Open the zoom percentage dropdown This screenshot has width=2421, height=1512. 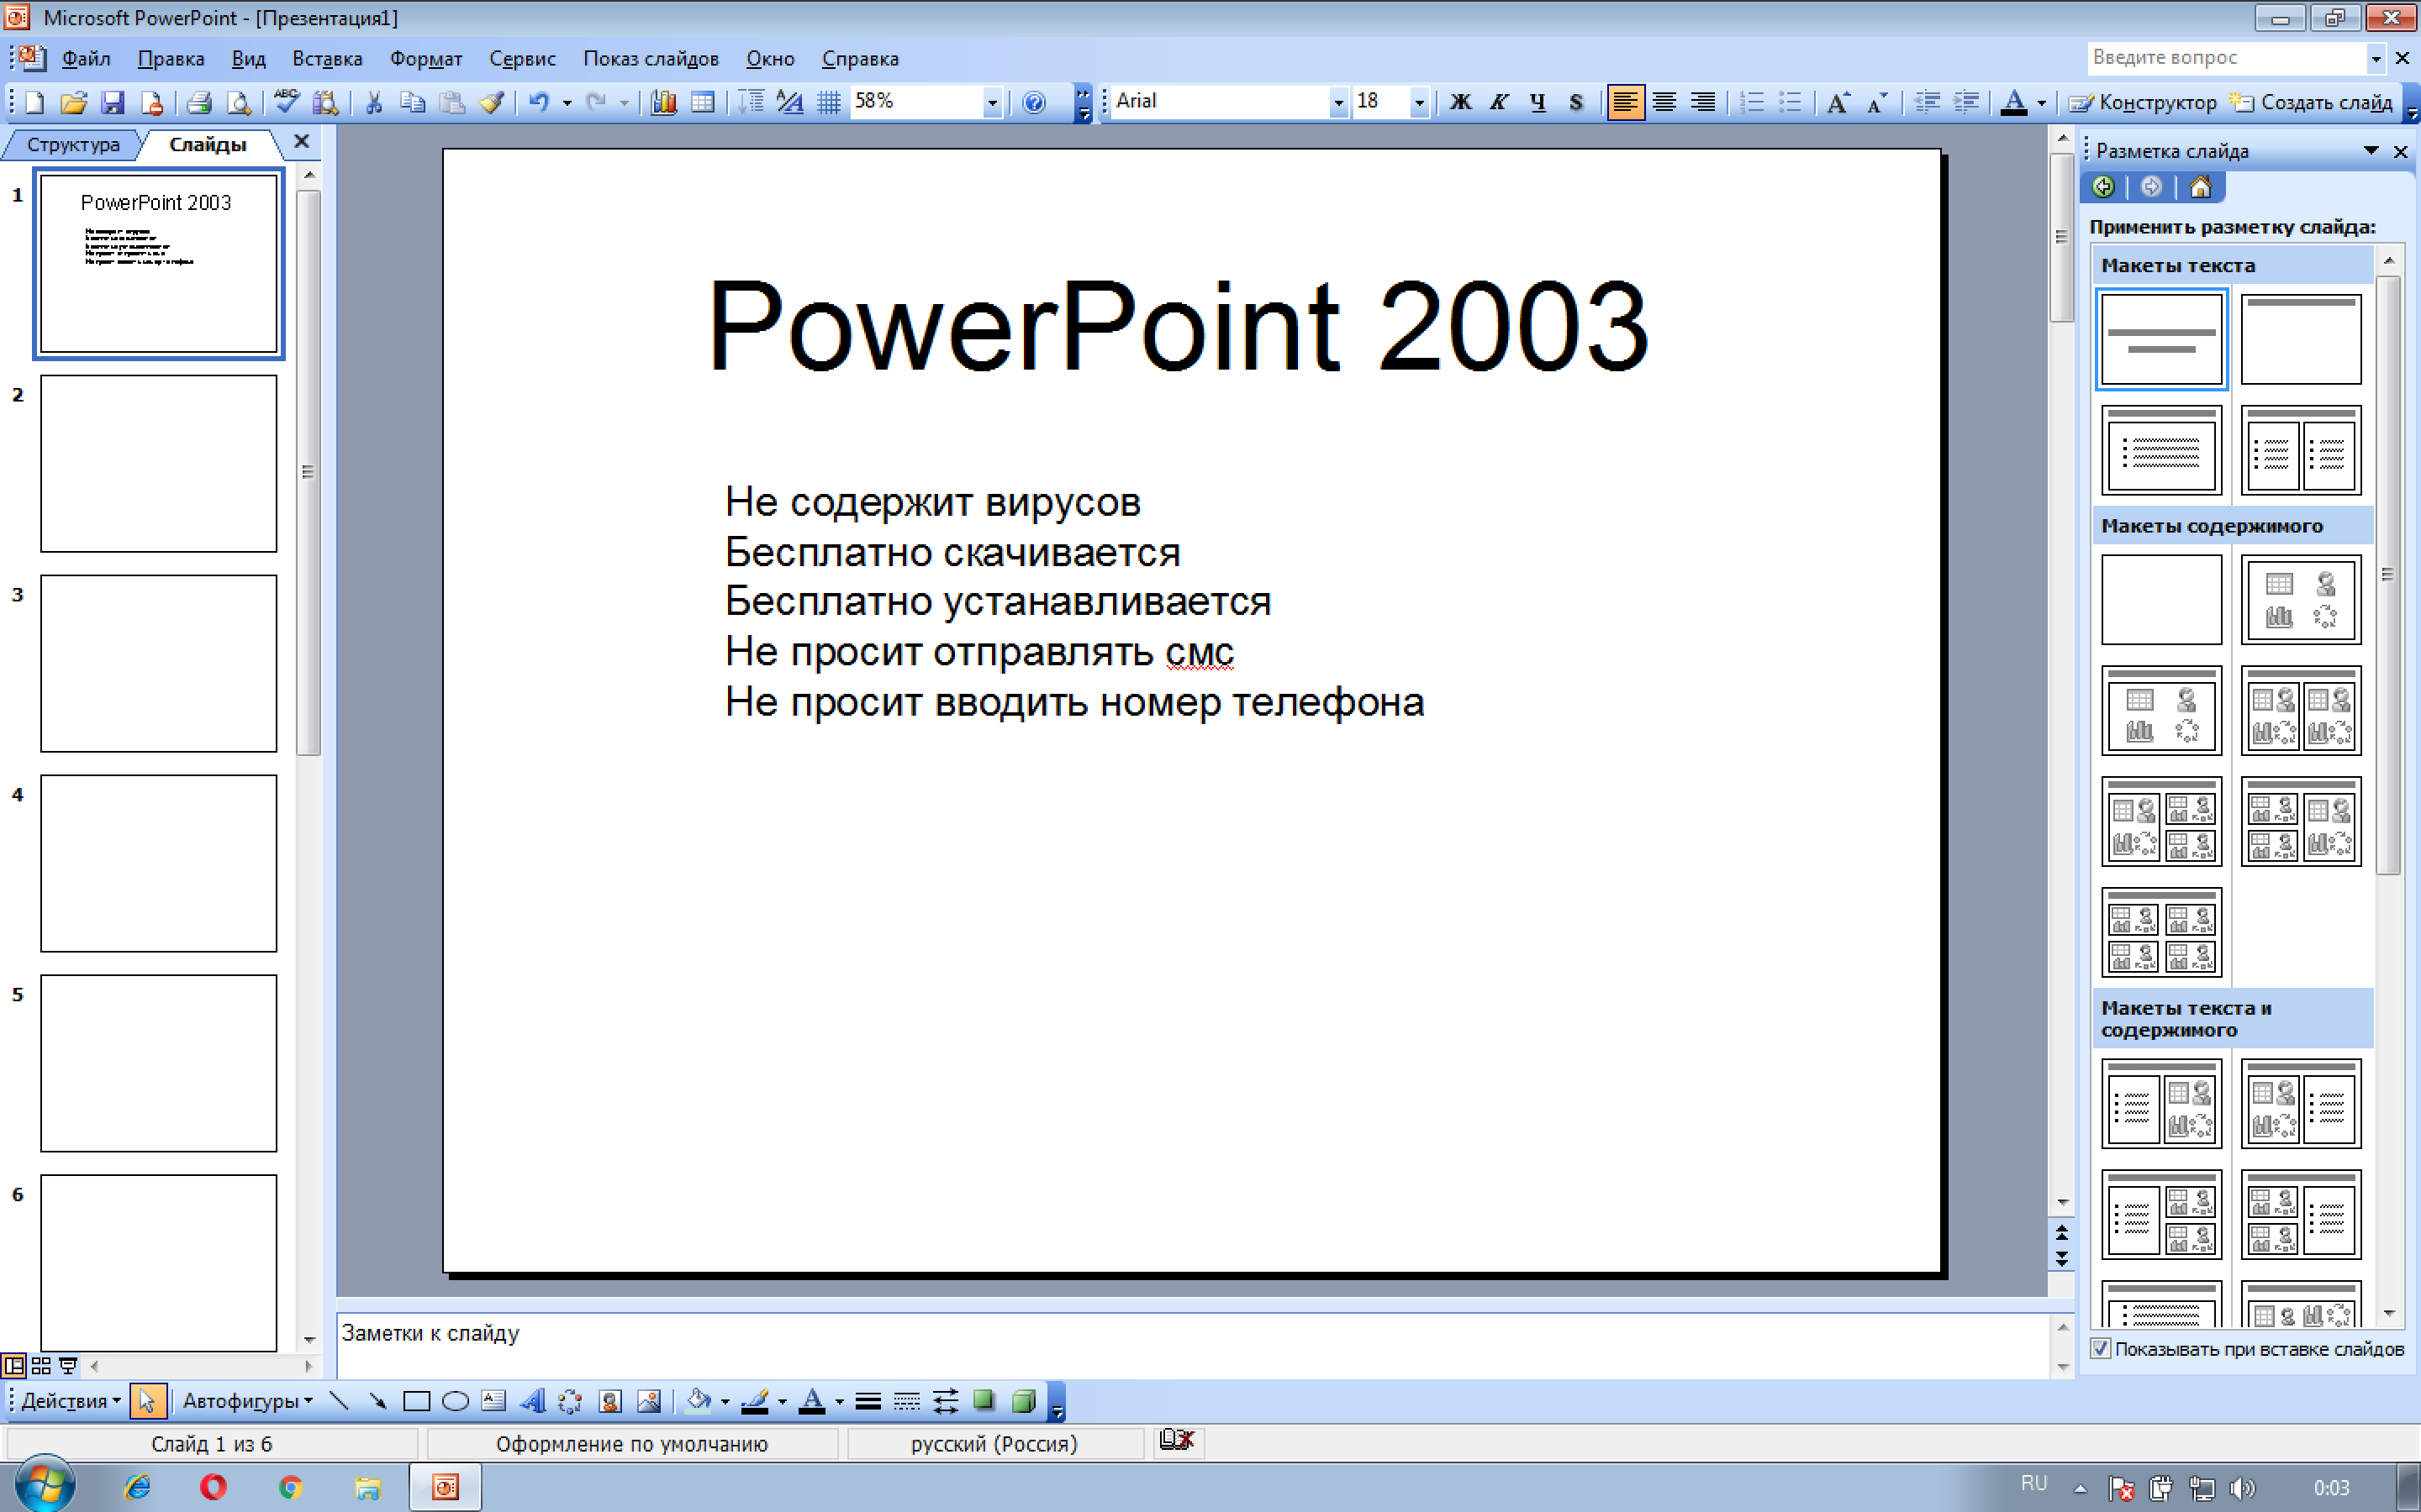(x=991, y=102)
